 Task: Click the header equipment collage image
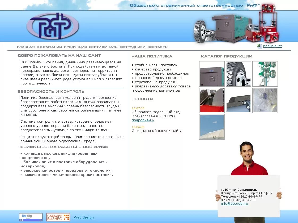pyautogui.click(x=237, y=24)
